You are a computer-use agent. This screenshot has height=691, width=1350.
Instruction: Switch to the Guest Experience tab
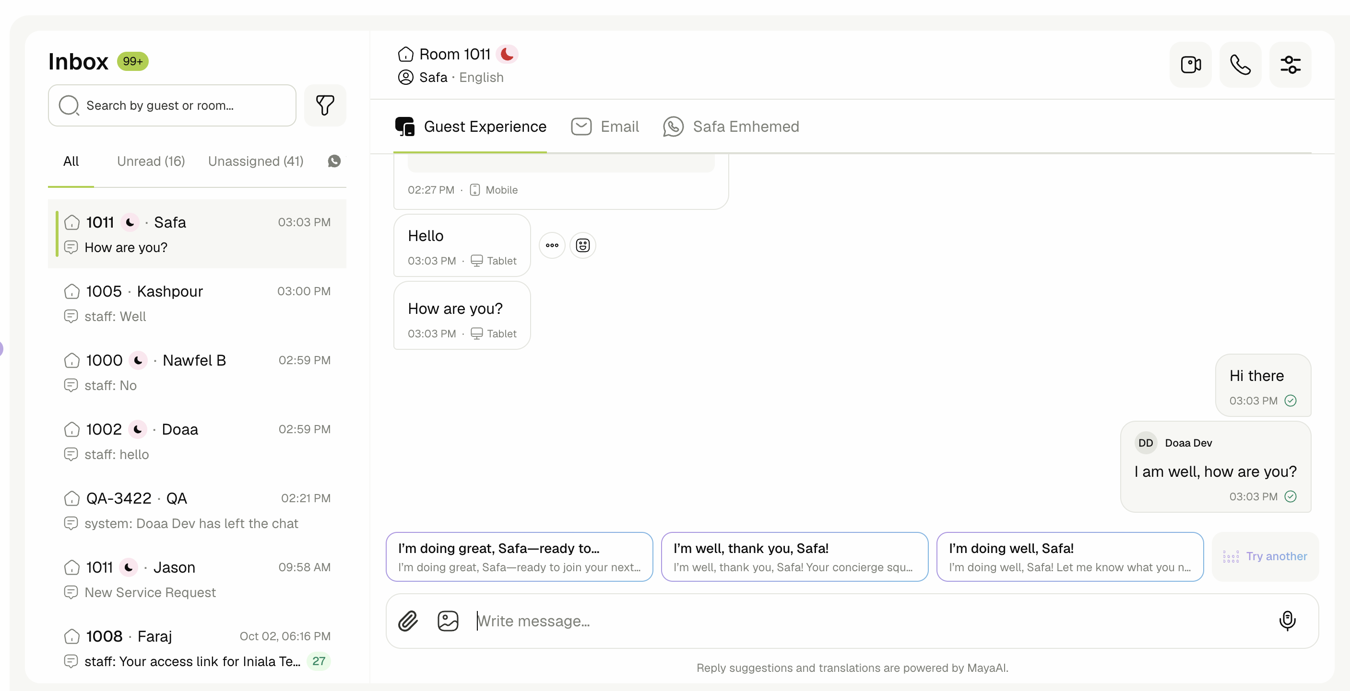pos(471,127)
